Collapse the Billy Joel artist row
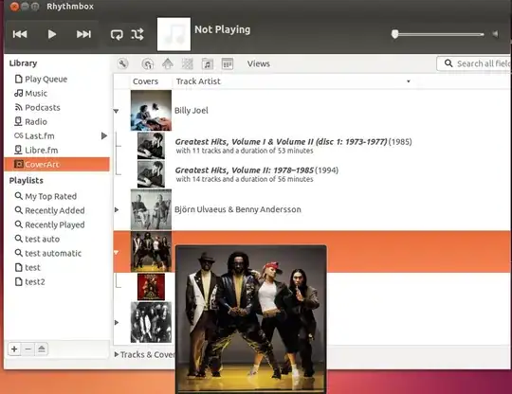 (116, 111)
